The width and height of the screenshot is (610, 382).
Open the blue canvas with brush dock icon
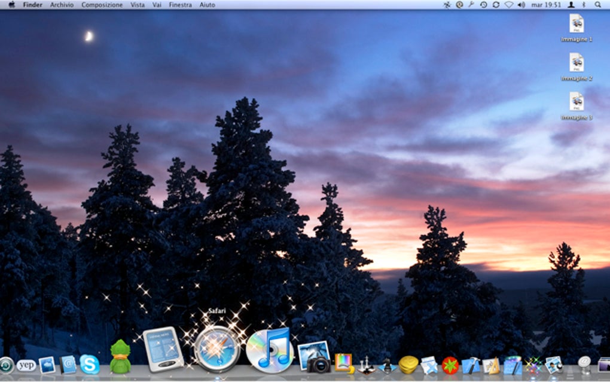(x=513, y=365)
